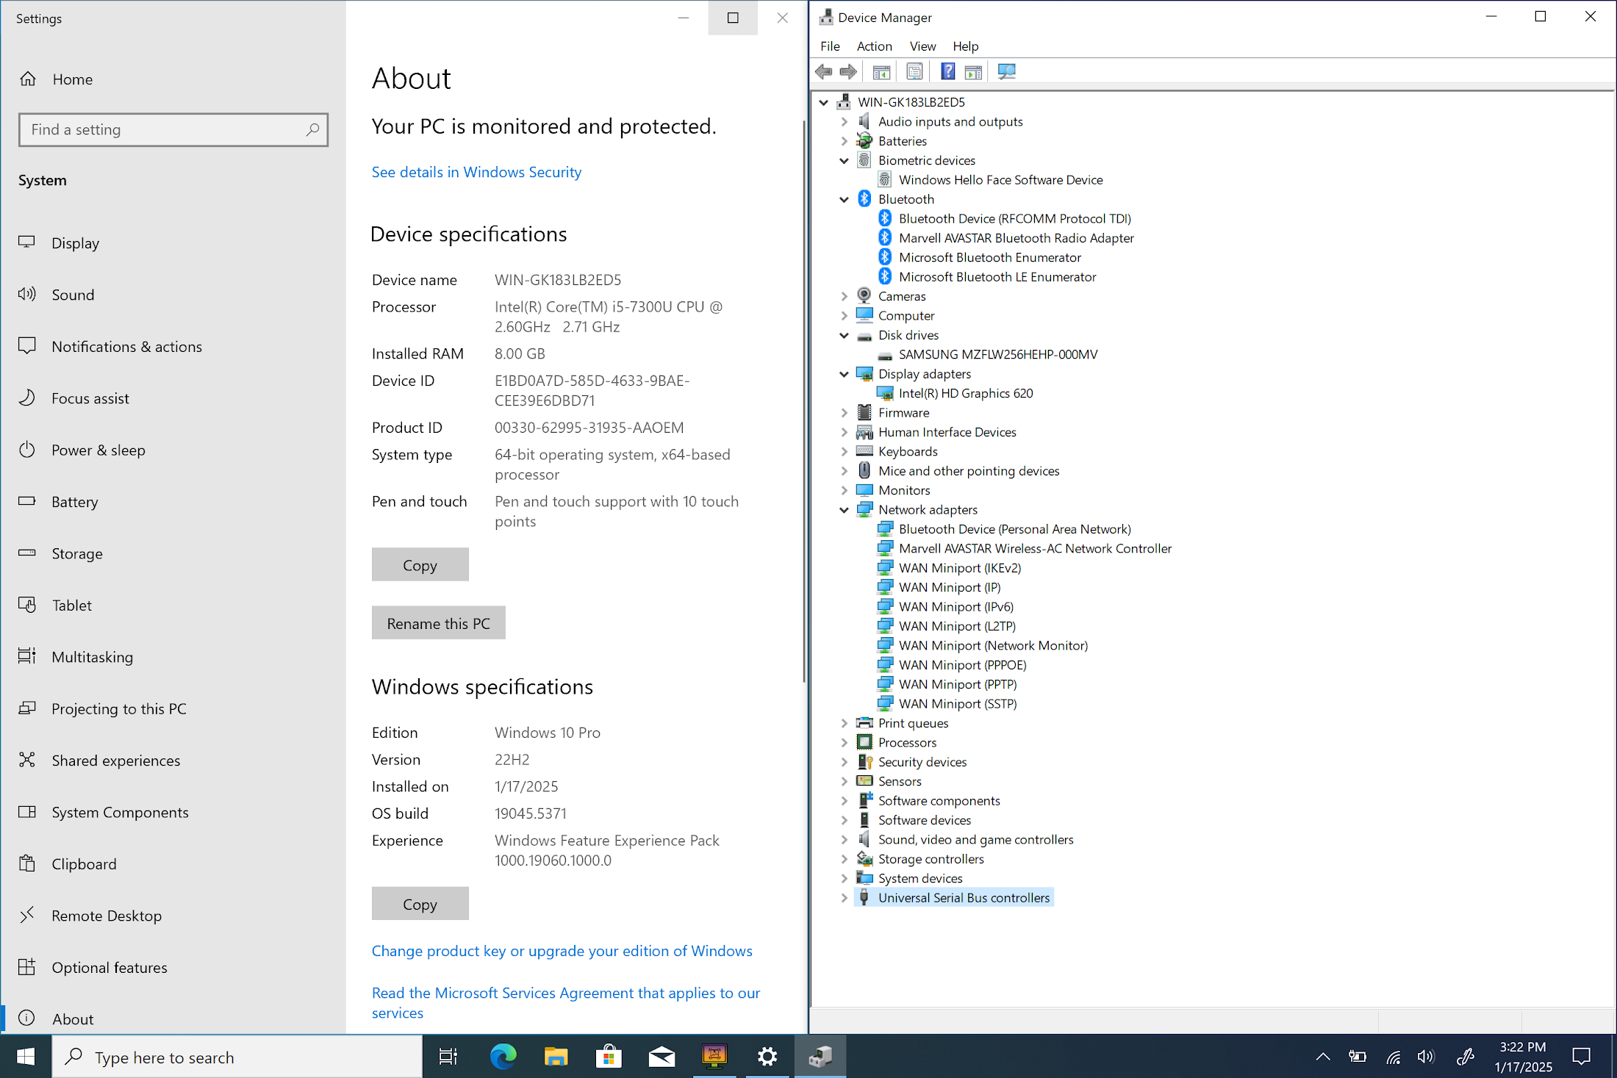
Task: Expand the Processors category
Action: click(845, 743)
